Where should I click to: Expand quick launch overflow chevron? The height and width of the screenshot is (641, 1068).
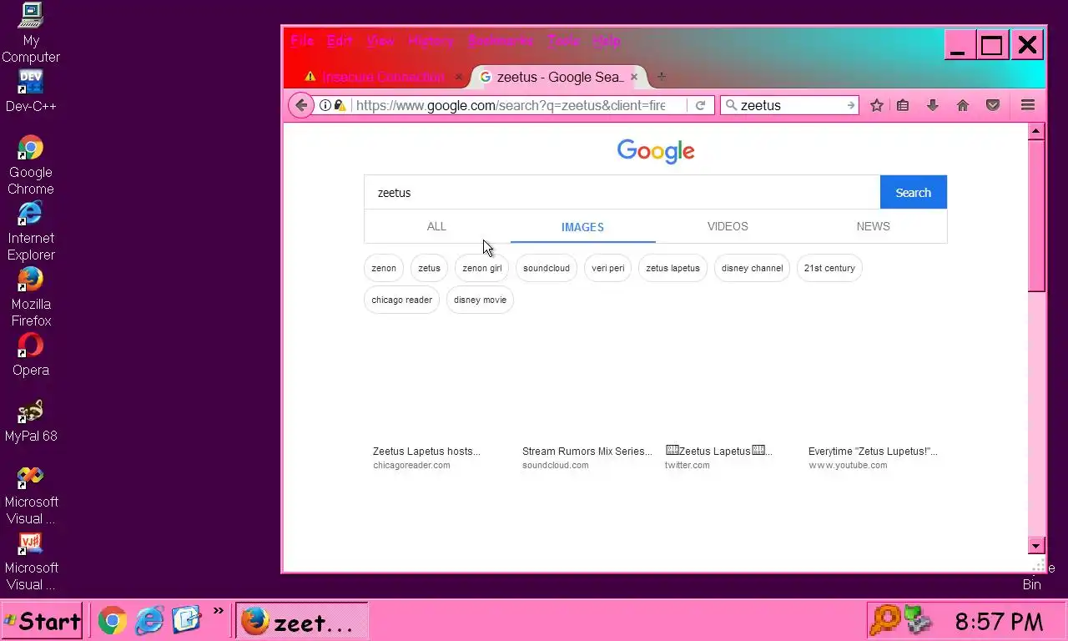[218, 612]
